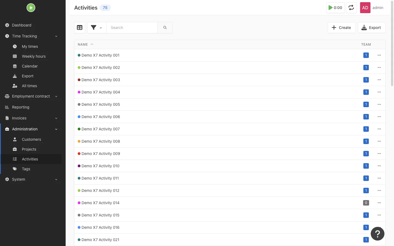The height and width of the screenshot is (246, 394).
Task: Select Demo X7 Activity 016 row
Action: (x=230, y=227)
